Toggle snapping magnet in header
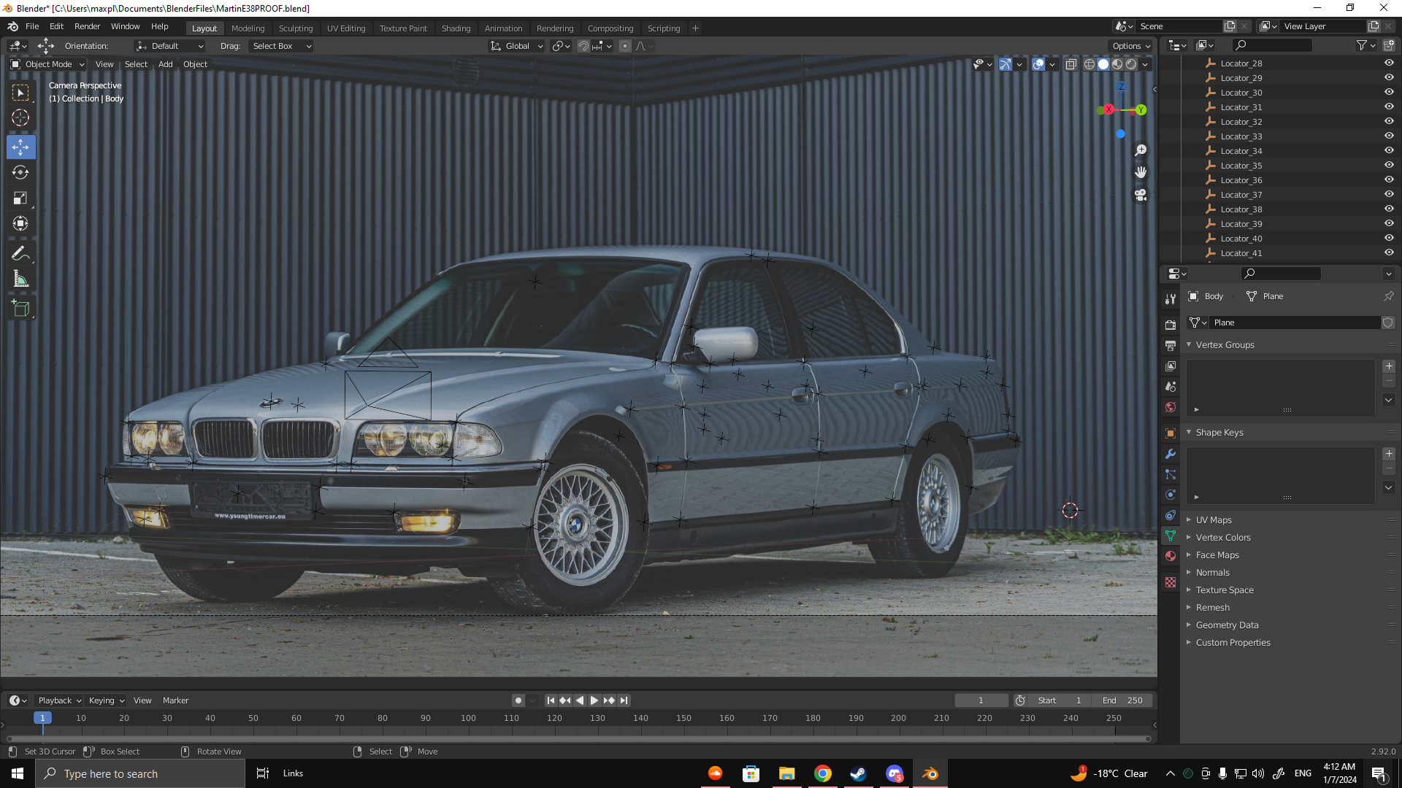This screenshot has height=788, width=1402. [583, 46]
